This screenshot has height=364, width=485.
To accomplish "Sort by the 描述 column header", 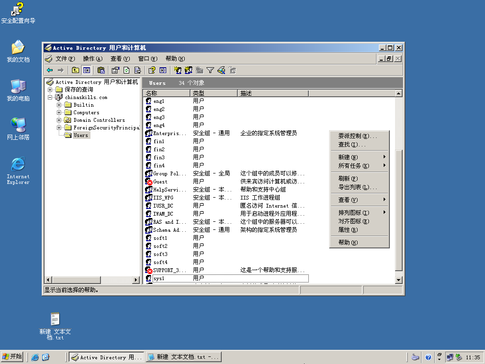I will [x=273, y=93].
